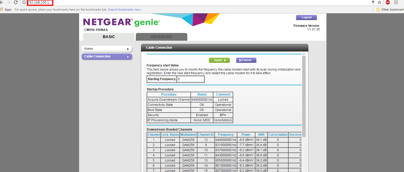Click the Channel ID column header
Viewport: 404px width, 172px height.
coord(206,135)
